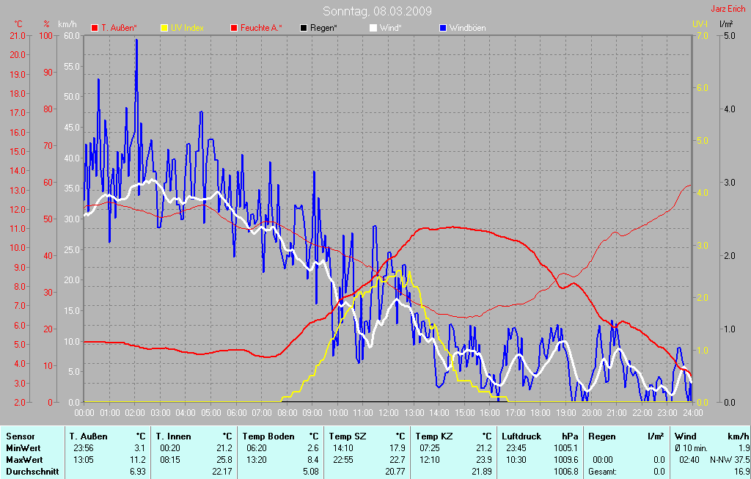Select the Wind* legend label
This screenshot has width=751, height=479.
[390, 28]
